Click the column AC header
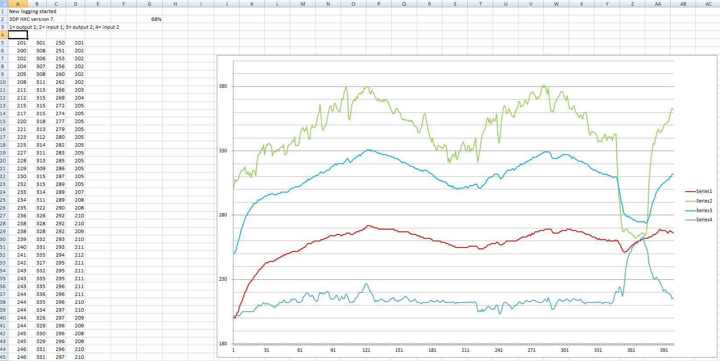The image size is (720, 361). pyautogui.click(x=709, y=3)
